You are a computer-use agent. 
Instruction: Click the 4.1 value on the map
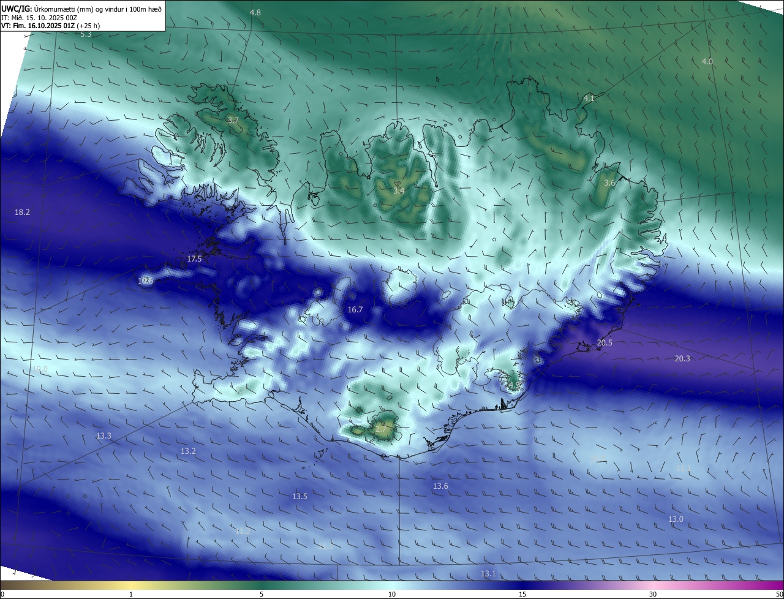pyautogui.click(x=589, y=98)
